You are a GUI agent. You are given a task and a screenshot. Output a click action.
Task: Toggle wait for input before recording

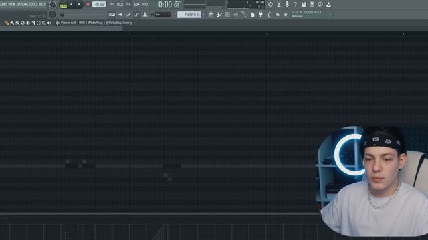[x=120, y=5]
